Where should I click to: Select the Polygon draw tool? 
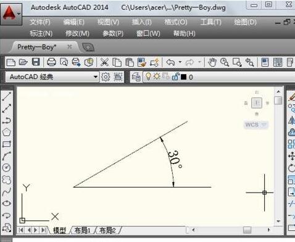coord(7,132)
